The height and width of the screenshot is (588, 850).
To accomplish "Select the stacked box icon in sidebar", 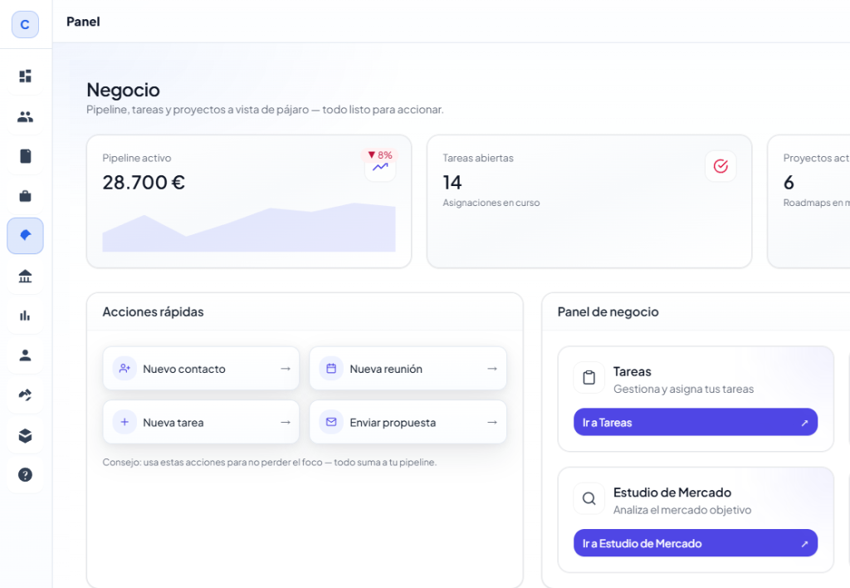I will click(x=25, y=435).
